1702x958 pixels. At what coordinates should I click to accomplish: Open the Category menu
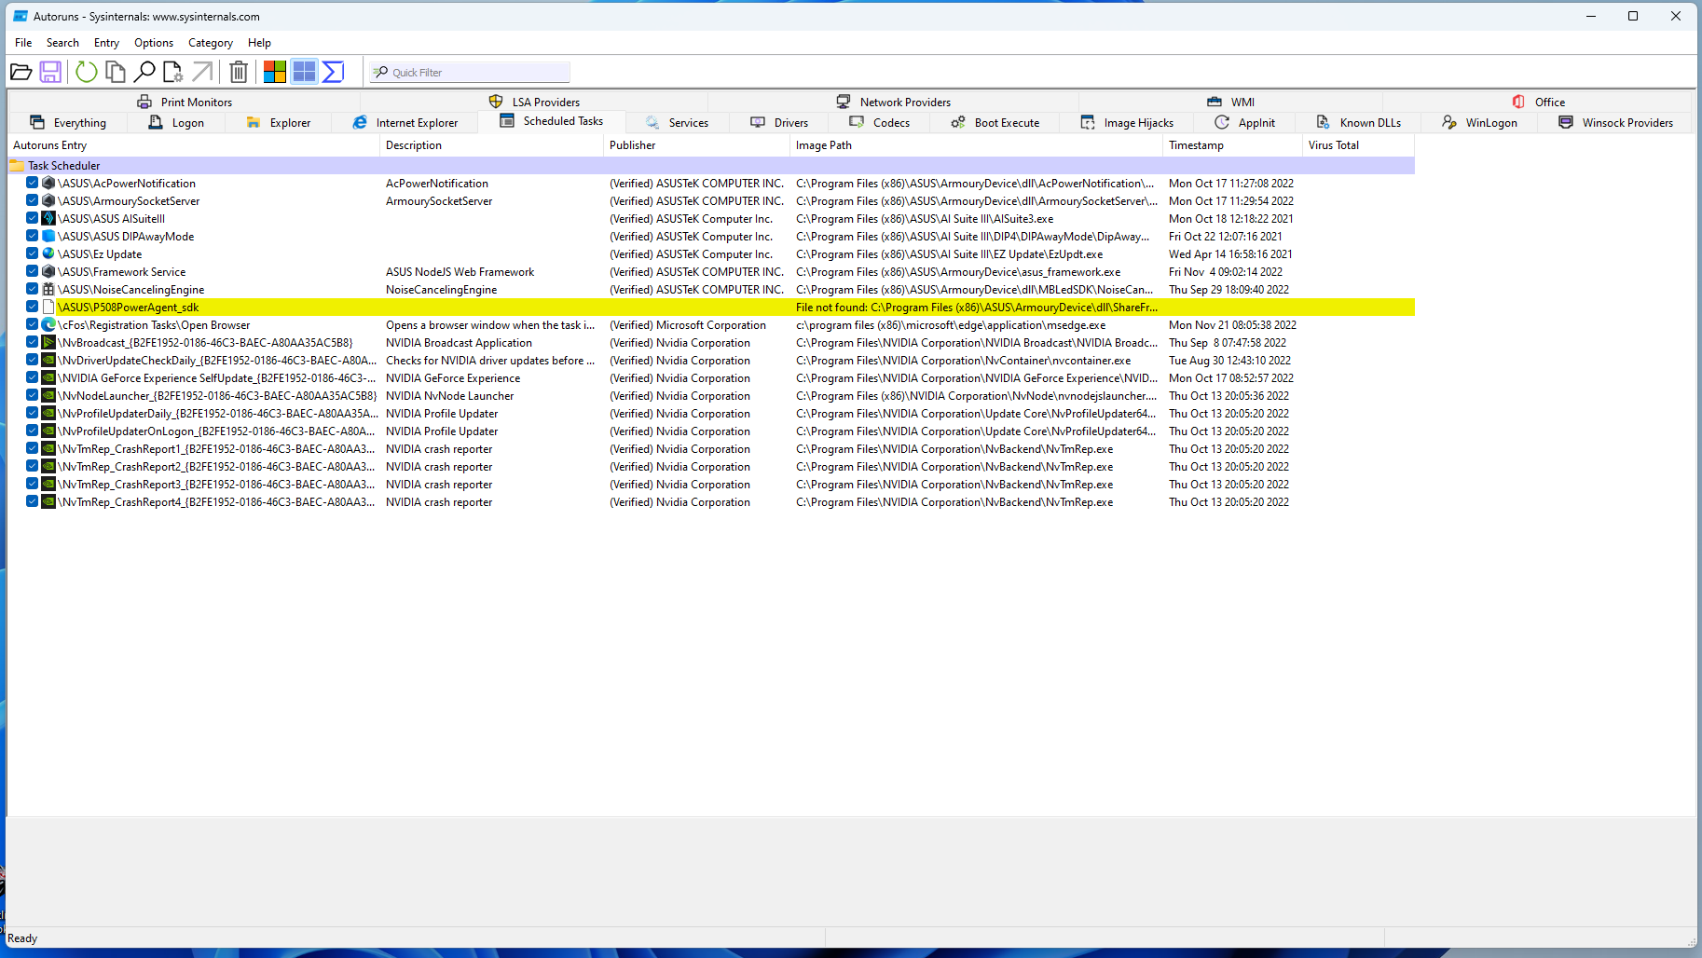coord(211,43)
